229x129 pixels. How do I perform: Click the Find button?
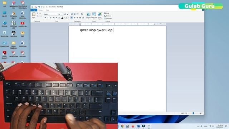point(107,13)
